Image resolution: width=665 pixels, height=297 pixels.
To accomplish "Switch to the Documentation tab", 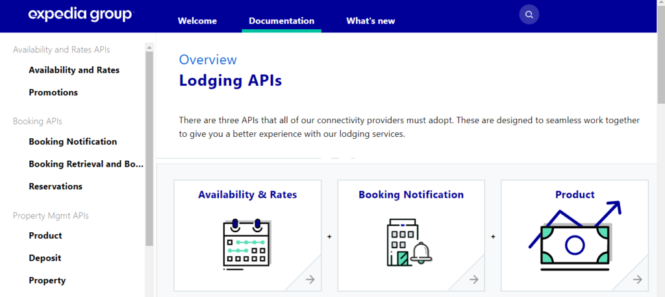I will pos(281,21).
